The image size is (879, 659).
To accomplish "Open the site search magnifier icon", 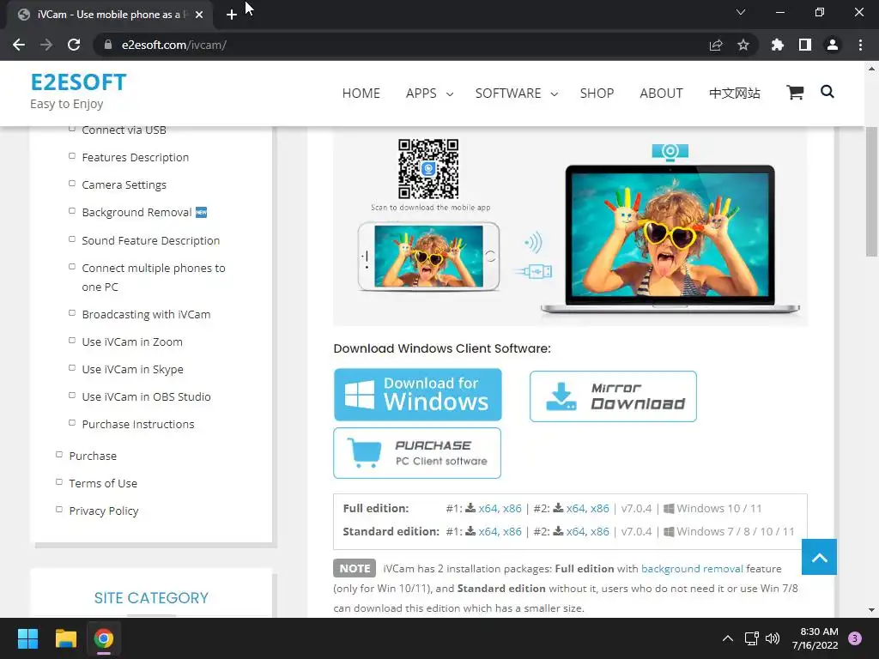I will tap(827, 91).
